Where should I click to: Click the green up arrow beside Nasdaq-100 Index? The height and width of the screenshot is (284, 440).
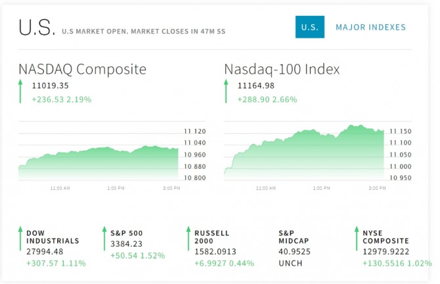point(226,92)
